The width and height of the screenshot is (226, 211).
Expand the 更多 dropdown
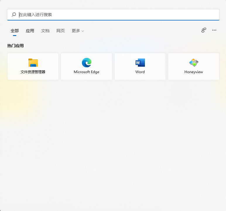coord(78,31)
